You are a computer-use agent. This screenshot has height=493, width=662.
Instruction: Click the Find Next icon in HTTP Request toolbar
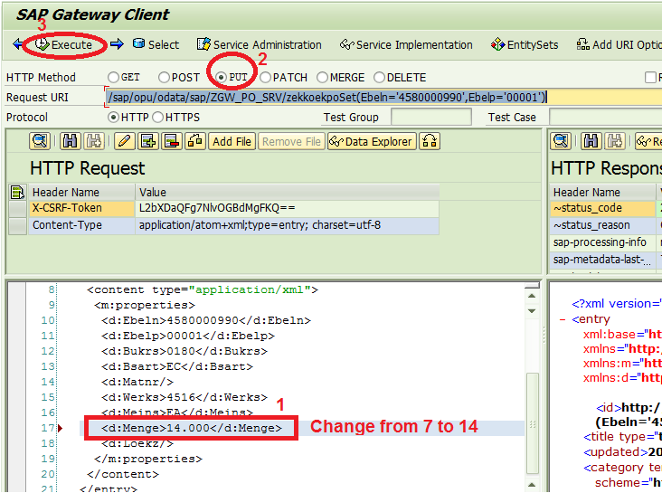pos(94,141)
